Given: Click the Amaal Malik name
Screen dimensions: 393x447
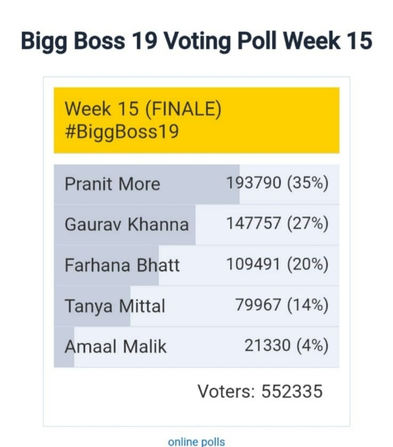Looking at the screenshot, I should pyautogui.click(x=116, y=347).
